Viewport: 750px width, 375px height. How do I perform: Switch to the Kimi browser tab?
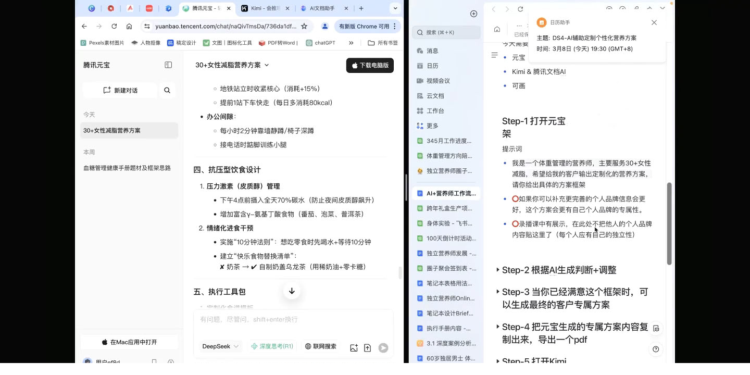[x=265, y=8]
